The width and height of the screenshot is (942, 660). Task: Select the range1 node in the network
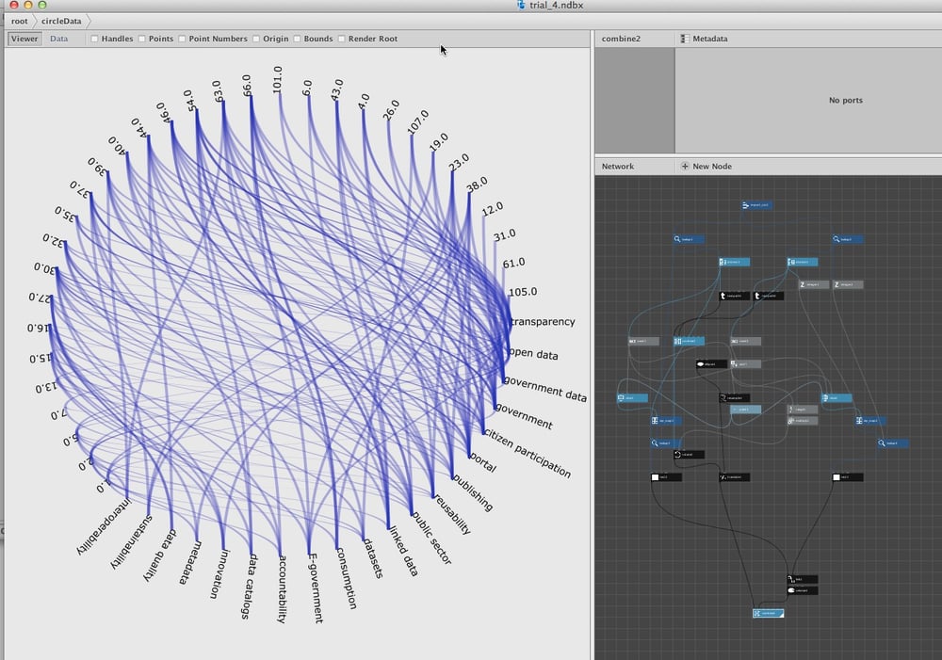coord(802,410)
